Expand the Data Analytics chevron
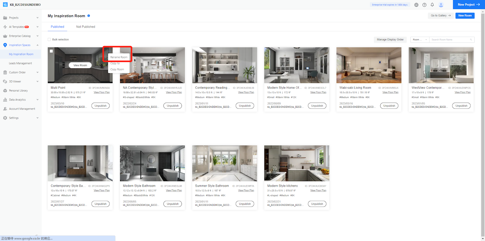 tap(38, 100)
